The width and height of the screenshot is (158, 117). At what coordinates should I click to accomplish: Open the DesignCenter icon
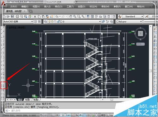(92, 16)
